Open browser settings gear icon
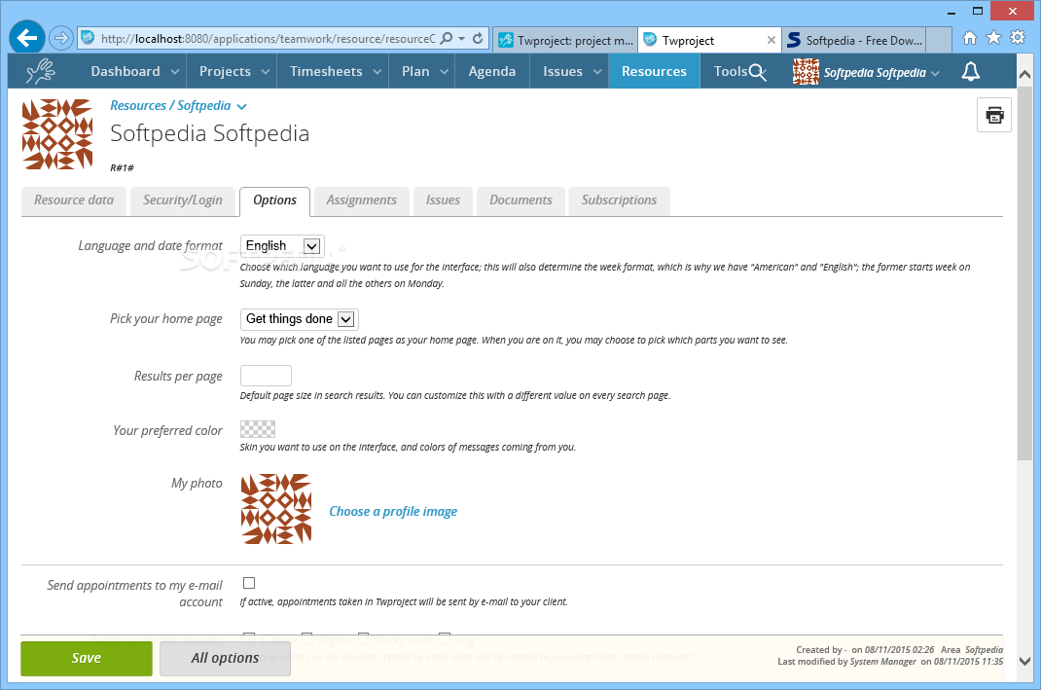Image resolution: width=1041 pixels, height=690 pixels. pos(1018,37)
